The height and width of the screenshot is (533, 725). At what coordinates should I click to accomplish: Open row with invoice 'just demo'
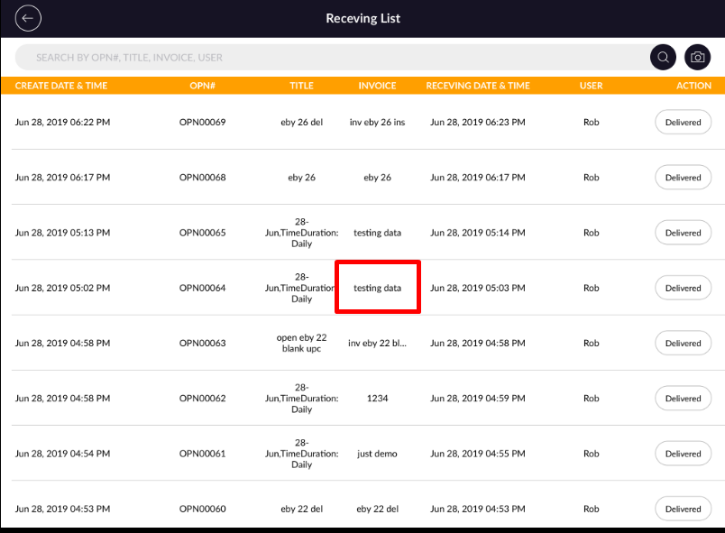tap(377, 454)
